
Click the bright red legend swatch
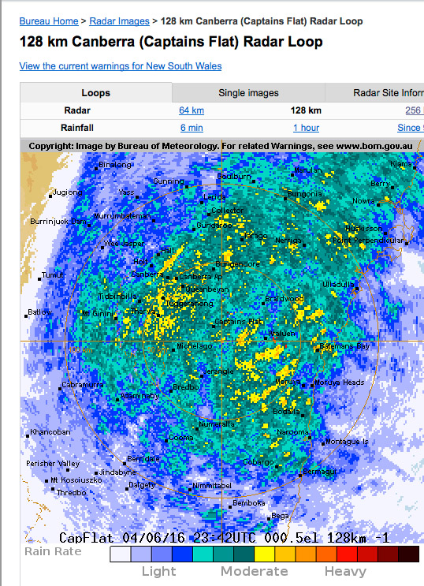pyautogui.click(x=347, y=554)
